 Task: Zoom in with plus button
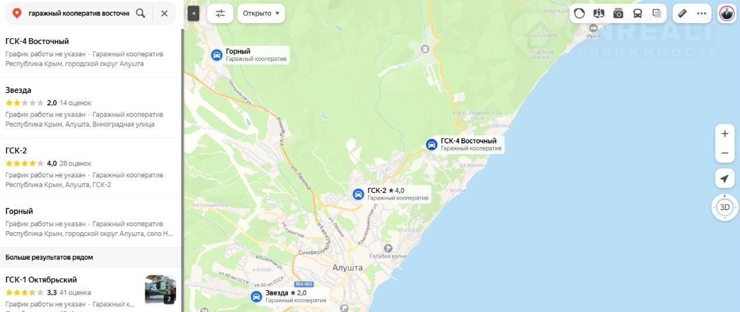point(725,133)
